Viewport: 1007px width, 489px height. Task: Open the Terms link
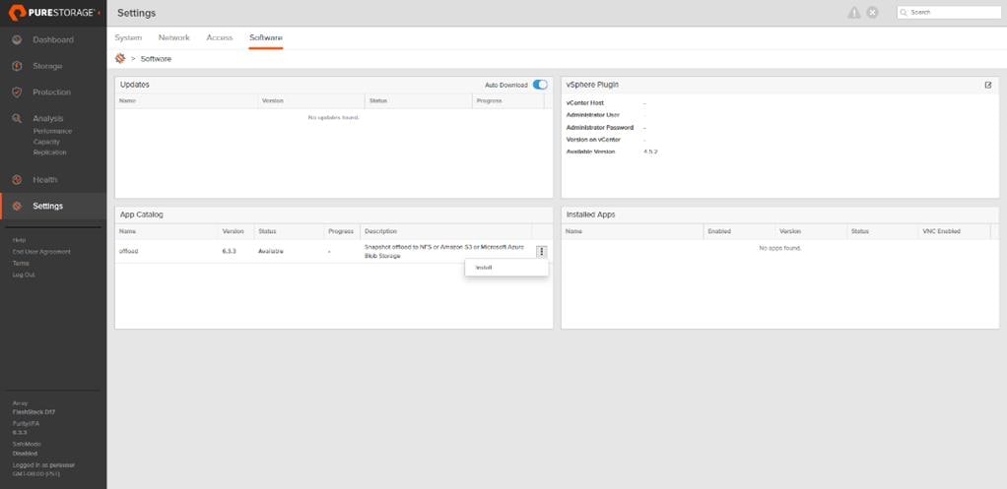(22, 264)
